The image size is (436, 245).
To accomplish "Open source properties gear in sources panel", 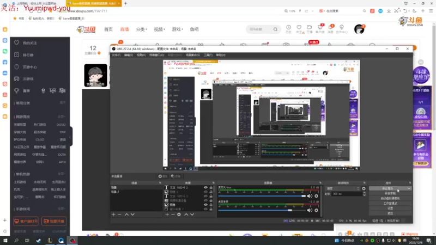I will coord(179,215).
